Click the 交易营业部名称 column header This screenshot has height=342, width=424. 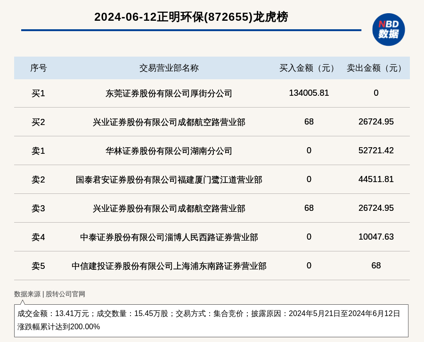pos(169,68)
